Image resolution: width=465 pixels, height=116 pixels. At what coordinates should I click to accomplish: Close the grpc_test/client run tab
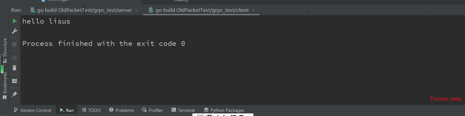(x=253, y=10)
